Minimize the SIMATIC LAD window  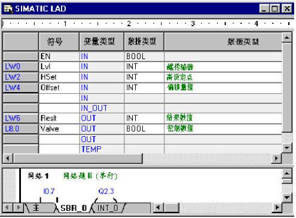tap(264, 9)
